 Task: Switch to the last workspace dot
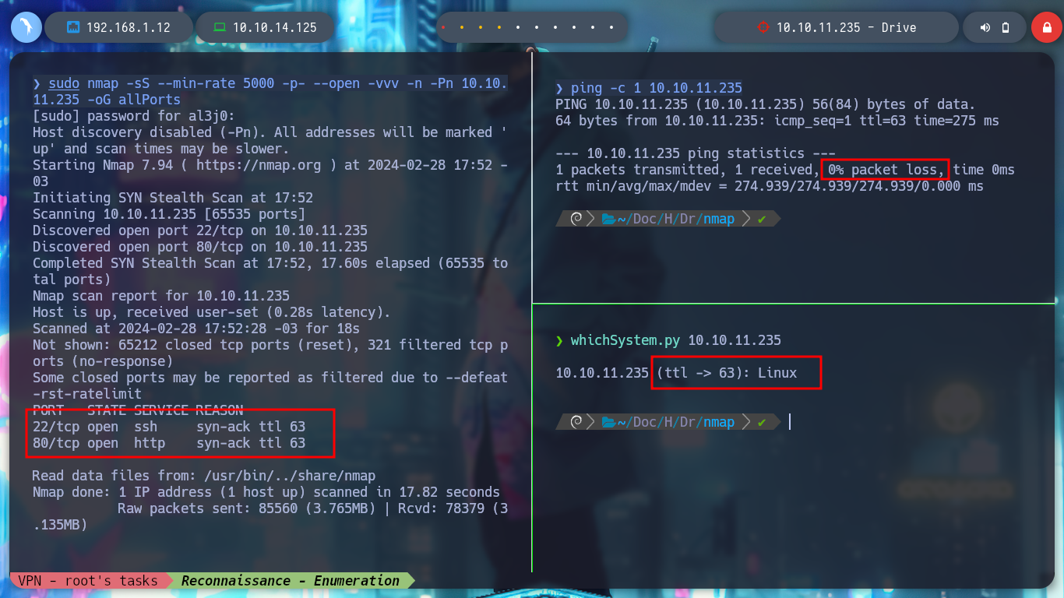(x=612, y=28)
